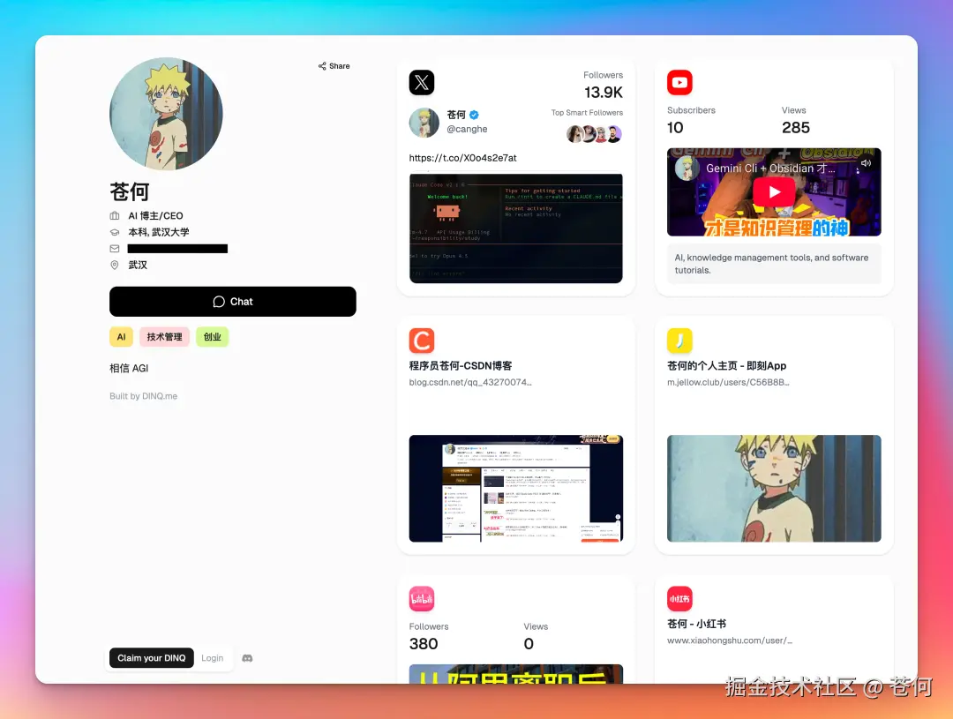Click the 相信 AGI bio text
This screenshot has height=719, width=953.
click(129, 368)
